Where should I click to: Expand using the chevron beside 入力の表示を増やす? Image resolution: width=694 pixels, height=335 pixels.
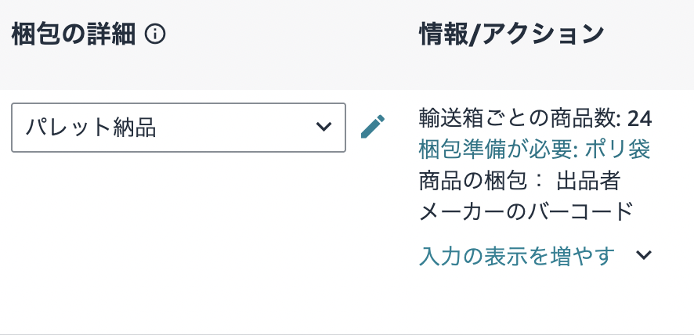(x=644, y=256)
